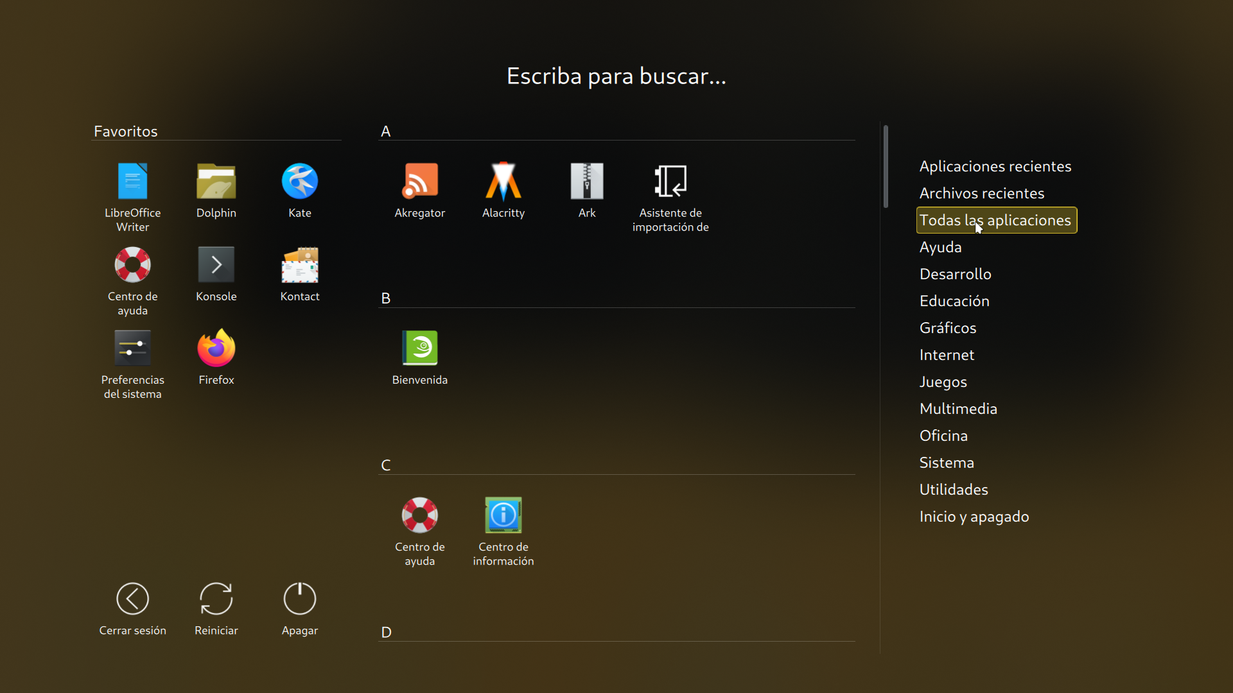1233x693 pixels.
Task: Open the Ayuda category
Action: click(x=940, y=247)
